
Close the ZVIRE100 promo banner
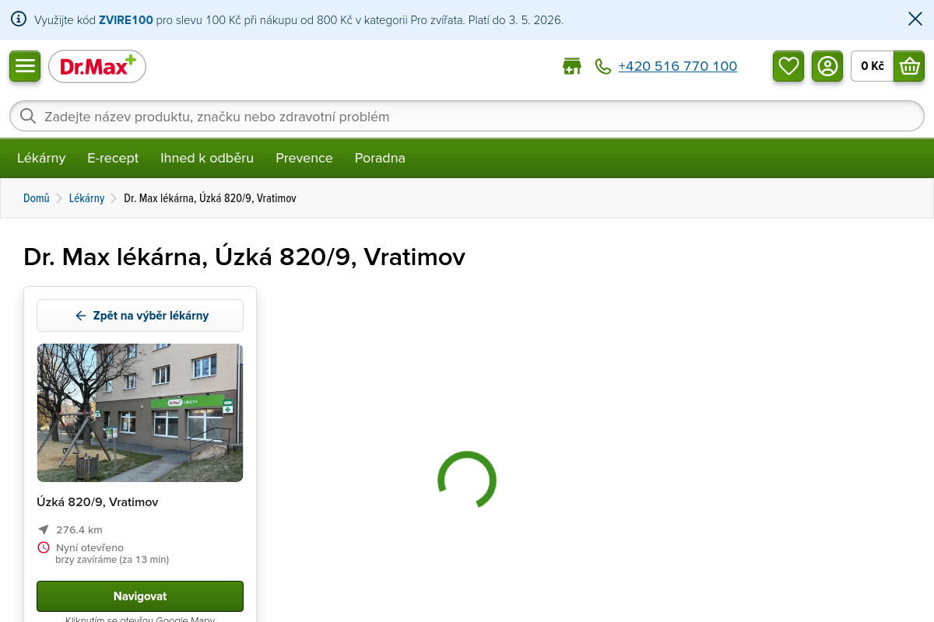click(915, 19)
